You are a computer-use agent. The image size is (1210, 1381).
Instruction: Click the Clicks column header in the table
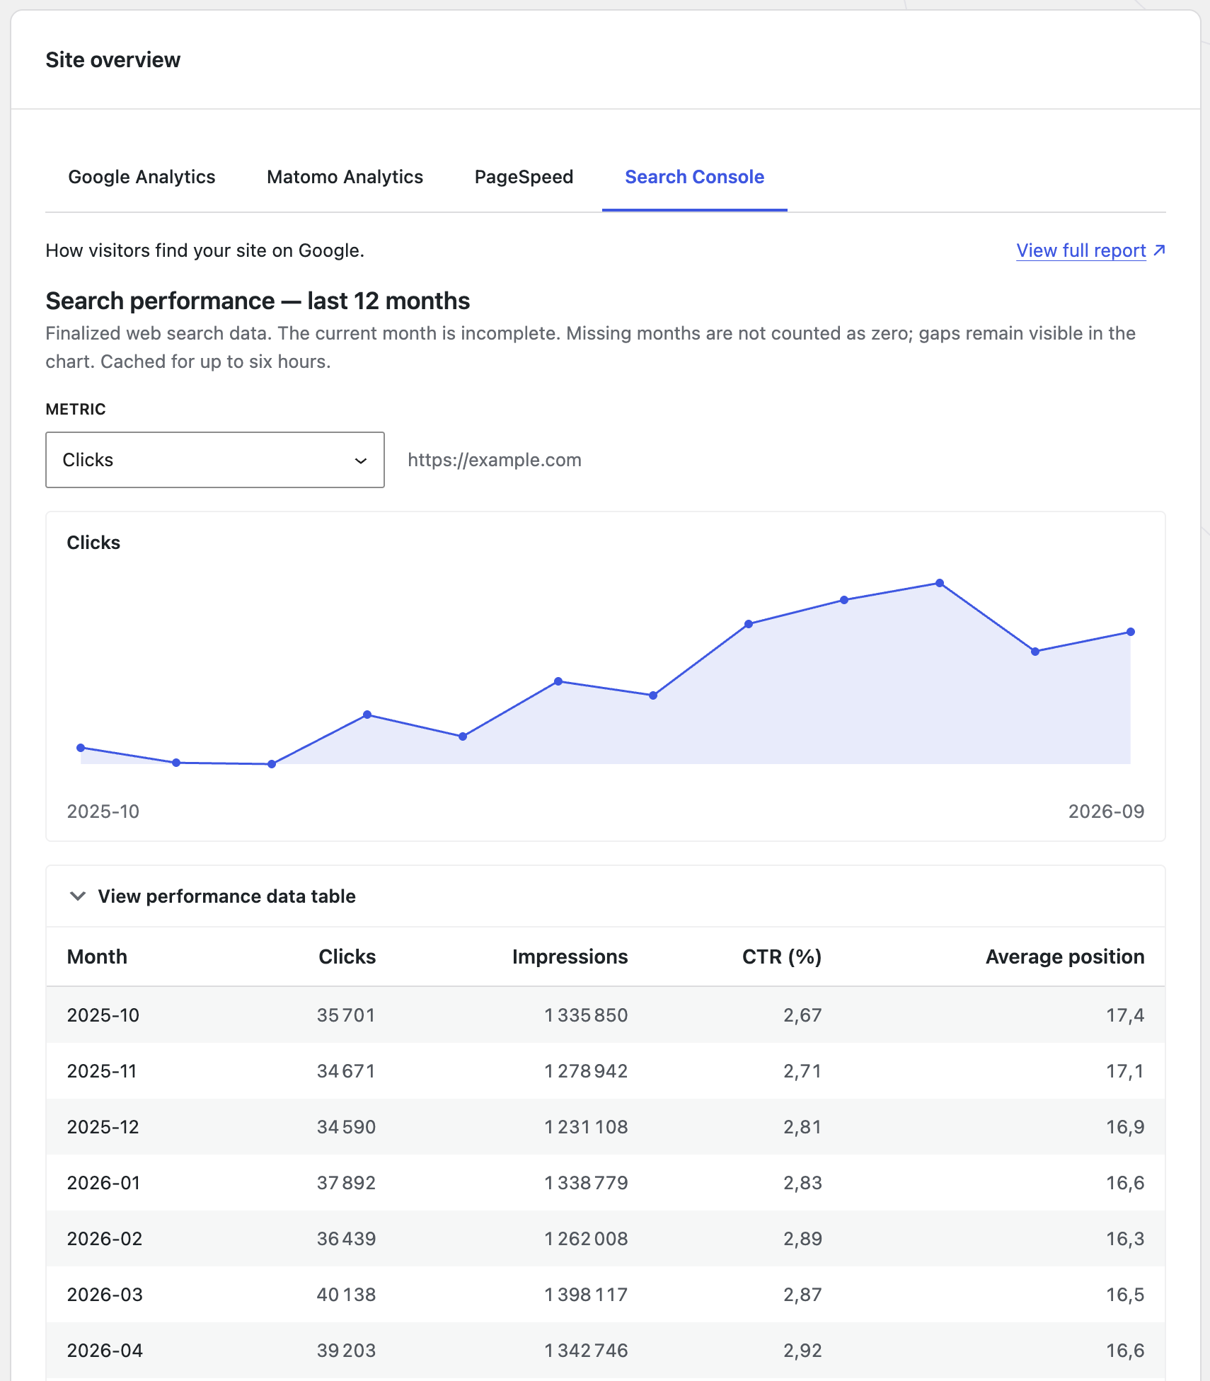point(347,957)
